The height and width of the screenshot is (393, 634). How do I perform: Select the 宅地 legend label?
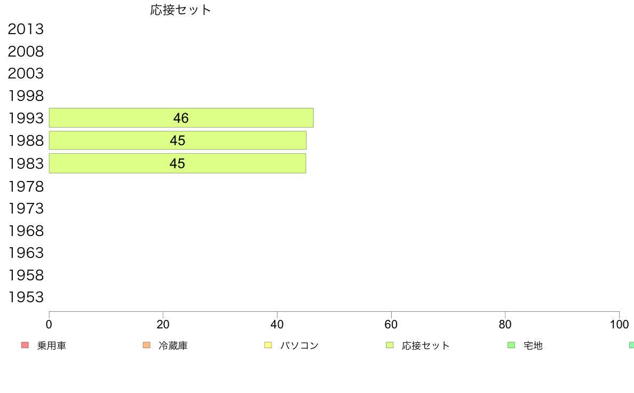(533, 345)
